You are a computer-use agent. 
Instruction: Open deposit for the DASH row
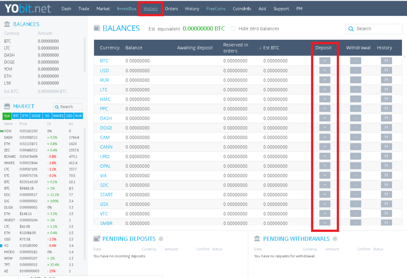coord(325,118)
